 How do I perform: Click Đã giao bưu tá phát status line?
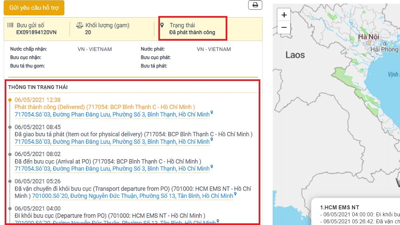134,134
